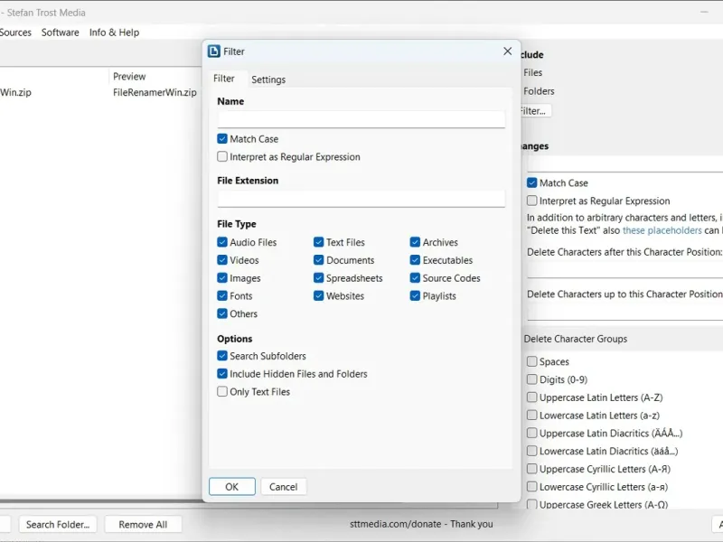Viewport: 723px width, 542px height.
Task: Toggle the Fonts file type checkbox
Action: click(222, 296)
